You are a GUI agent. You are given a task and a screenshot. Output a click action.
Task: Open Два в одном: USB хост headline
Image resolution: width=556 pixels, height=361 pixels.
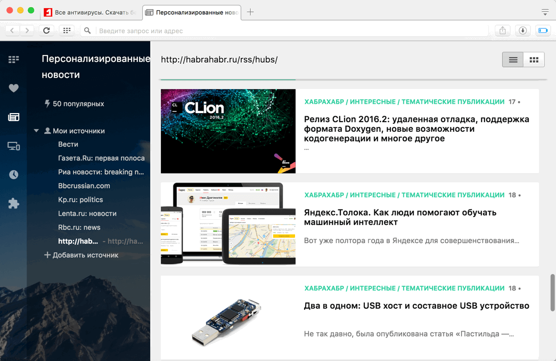[x=416, y=306]
